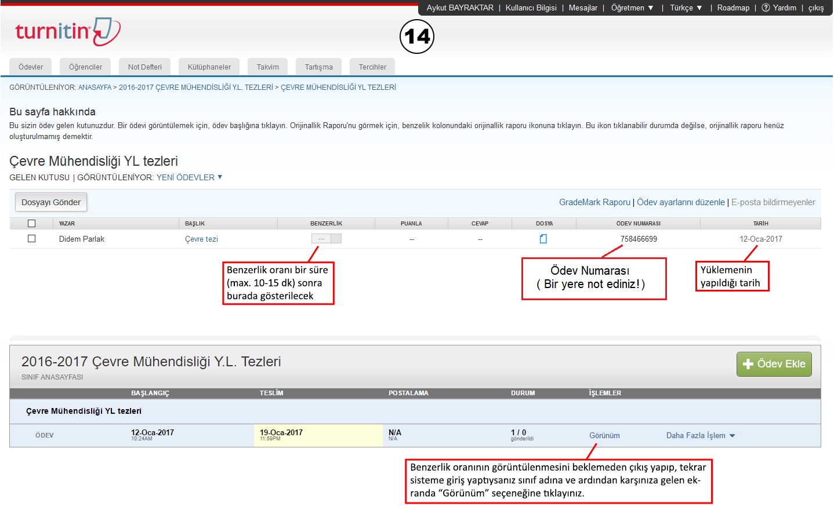Expand the Yeni Ödevler view filter

(189, 177)
